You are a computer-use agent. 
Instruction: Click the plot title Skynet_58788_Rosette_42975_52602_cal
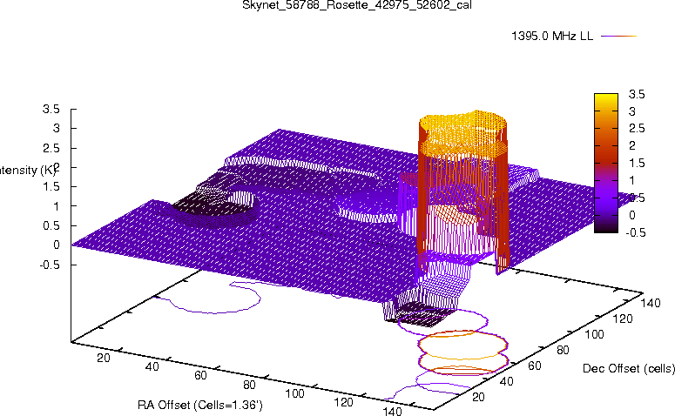(x=357, y=4)
